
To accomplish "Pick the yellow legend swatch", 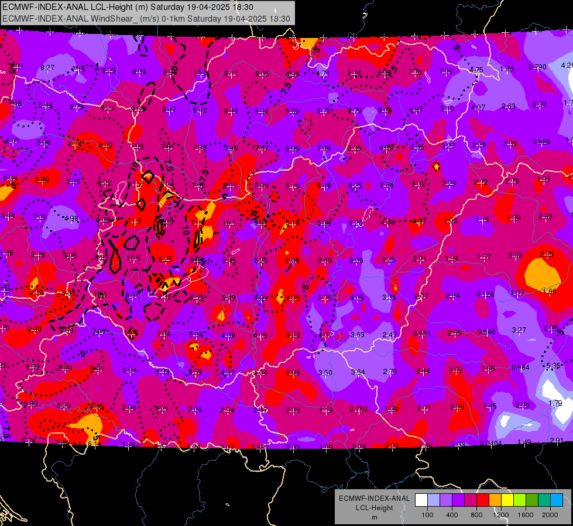I will [507, 500].
